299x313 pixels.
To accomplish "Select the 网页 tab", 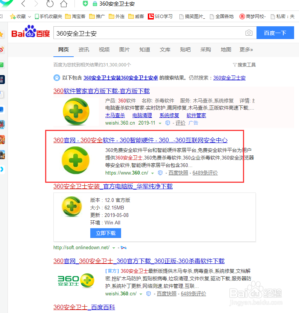I will tap(64, 50).
